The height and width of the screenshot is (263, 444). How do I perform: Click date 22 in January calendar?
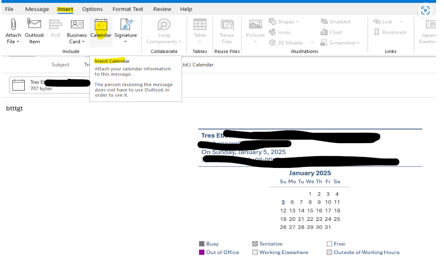coord(310,219)
